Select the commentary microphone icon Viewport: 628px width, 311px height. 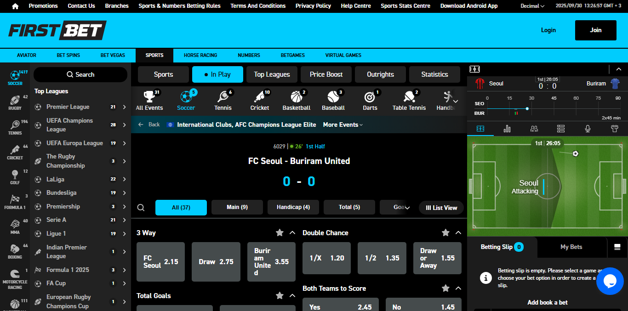pos(588,129)
